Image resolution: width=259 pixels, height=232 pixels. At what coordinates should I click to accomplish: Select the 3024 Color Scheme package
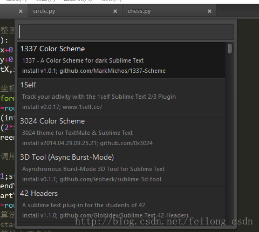coord(121,132)
